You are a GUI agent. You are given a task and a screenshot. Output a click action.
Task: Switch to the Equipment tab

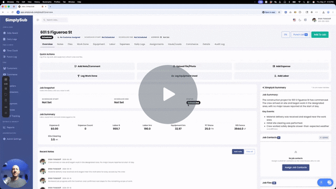click(x=99, y=44)
